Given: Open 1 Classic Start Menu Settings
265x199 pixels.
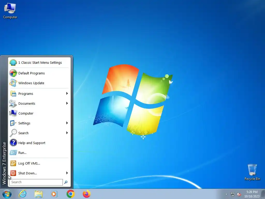Looking at the screenshot, I should click(39, 63).
